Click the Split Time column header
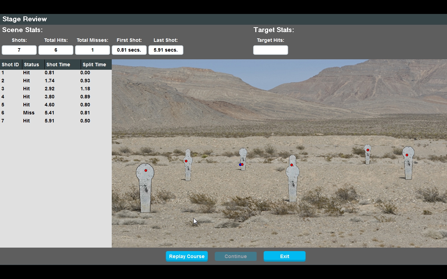 [x=94, y=65]
